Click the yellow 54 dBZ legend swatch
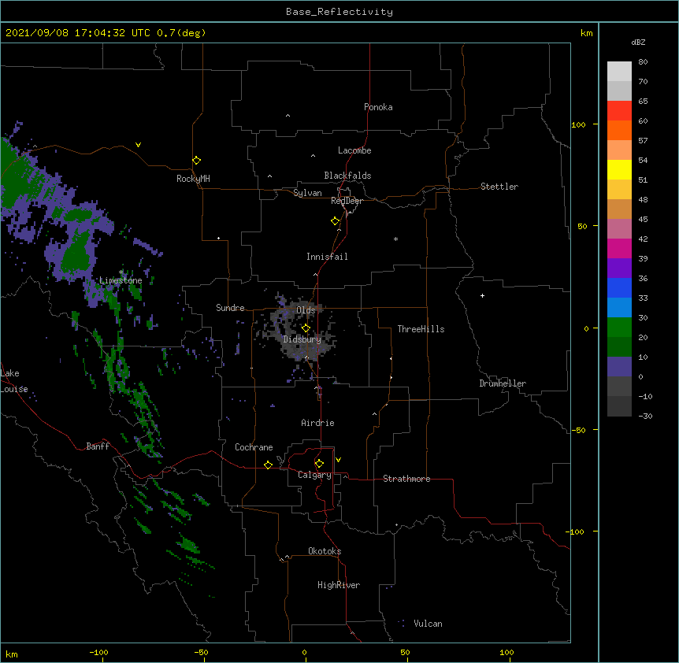The width and height of the screenshot is (679, 663). (x=619, y=169)
